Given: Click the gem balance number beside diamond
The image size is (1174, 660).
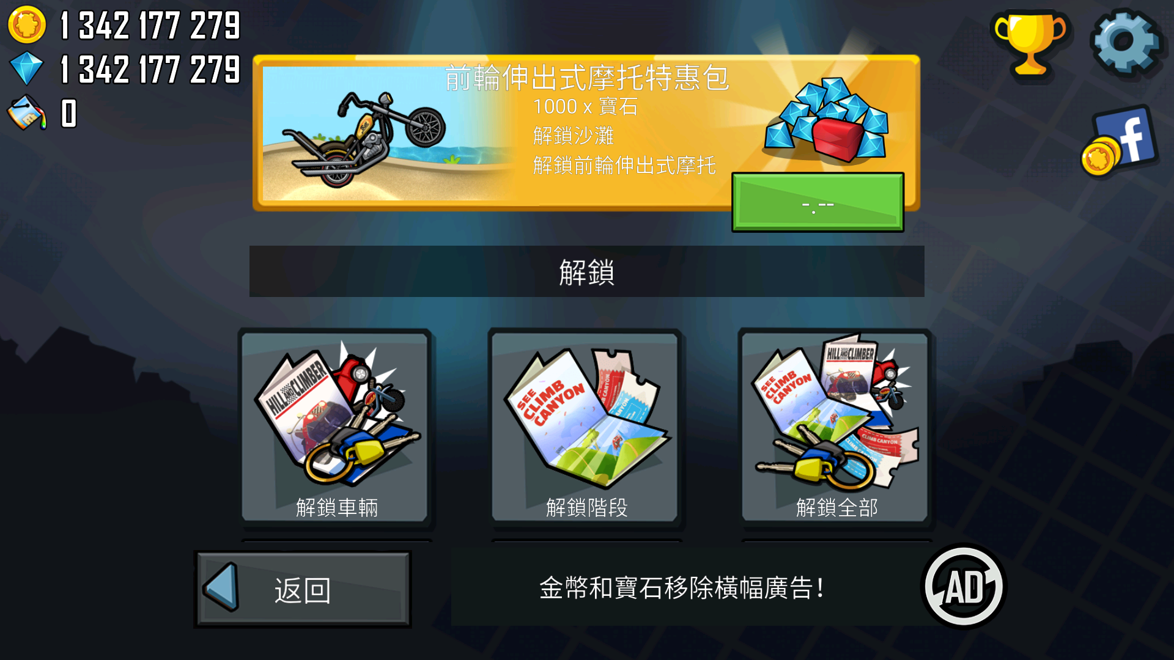Looking at the screenshot, I should (150, 70).
